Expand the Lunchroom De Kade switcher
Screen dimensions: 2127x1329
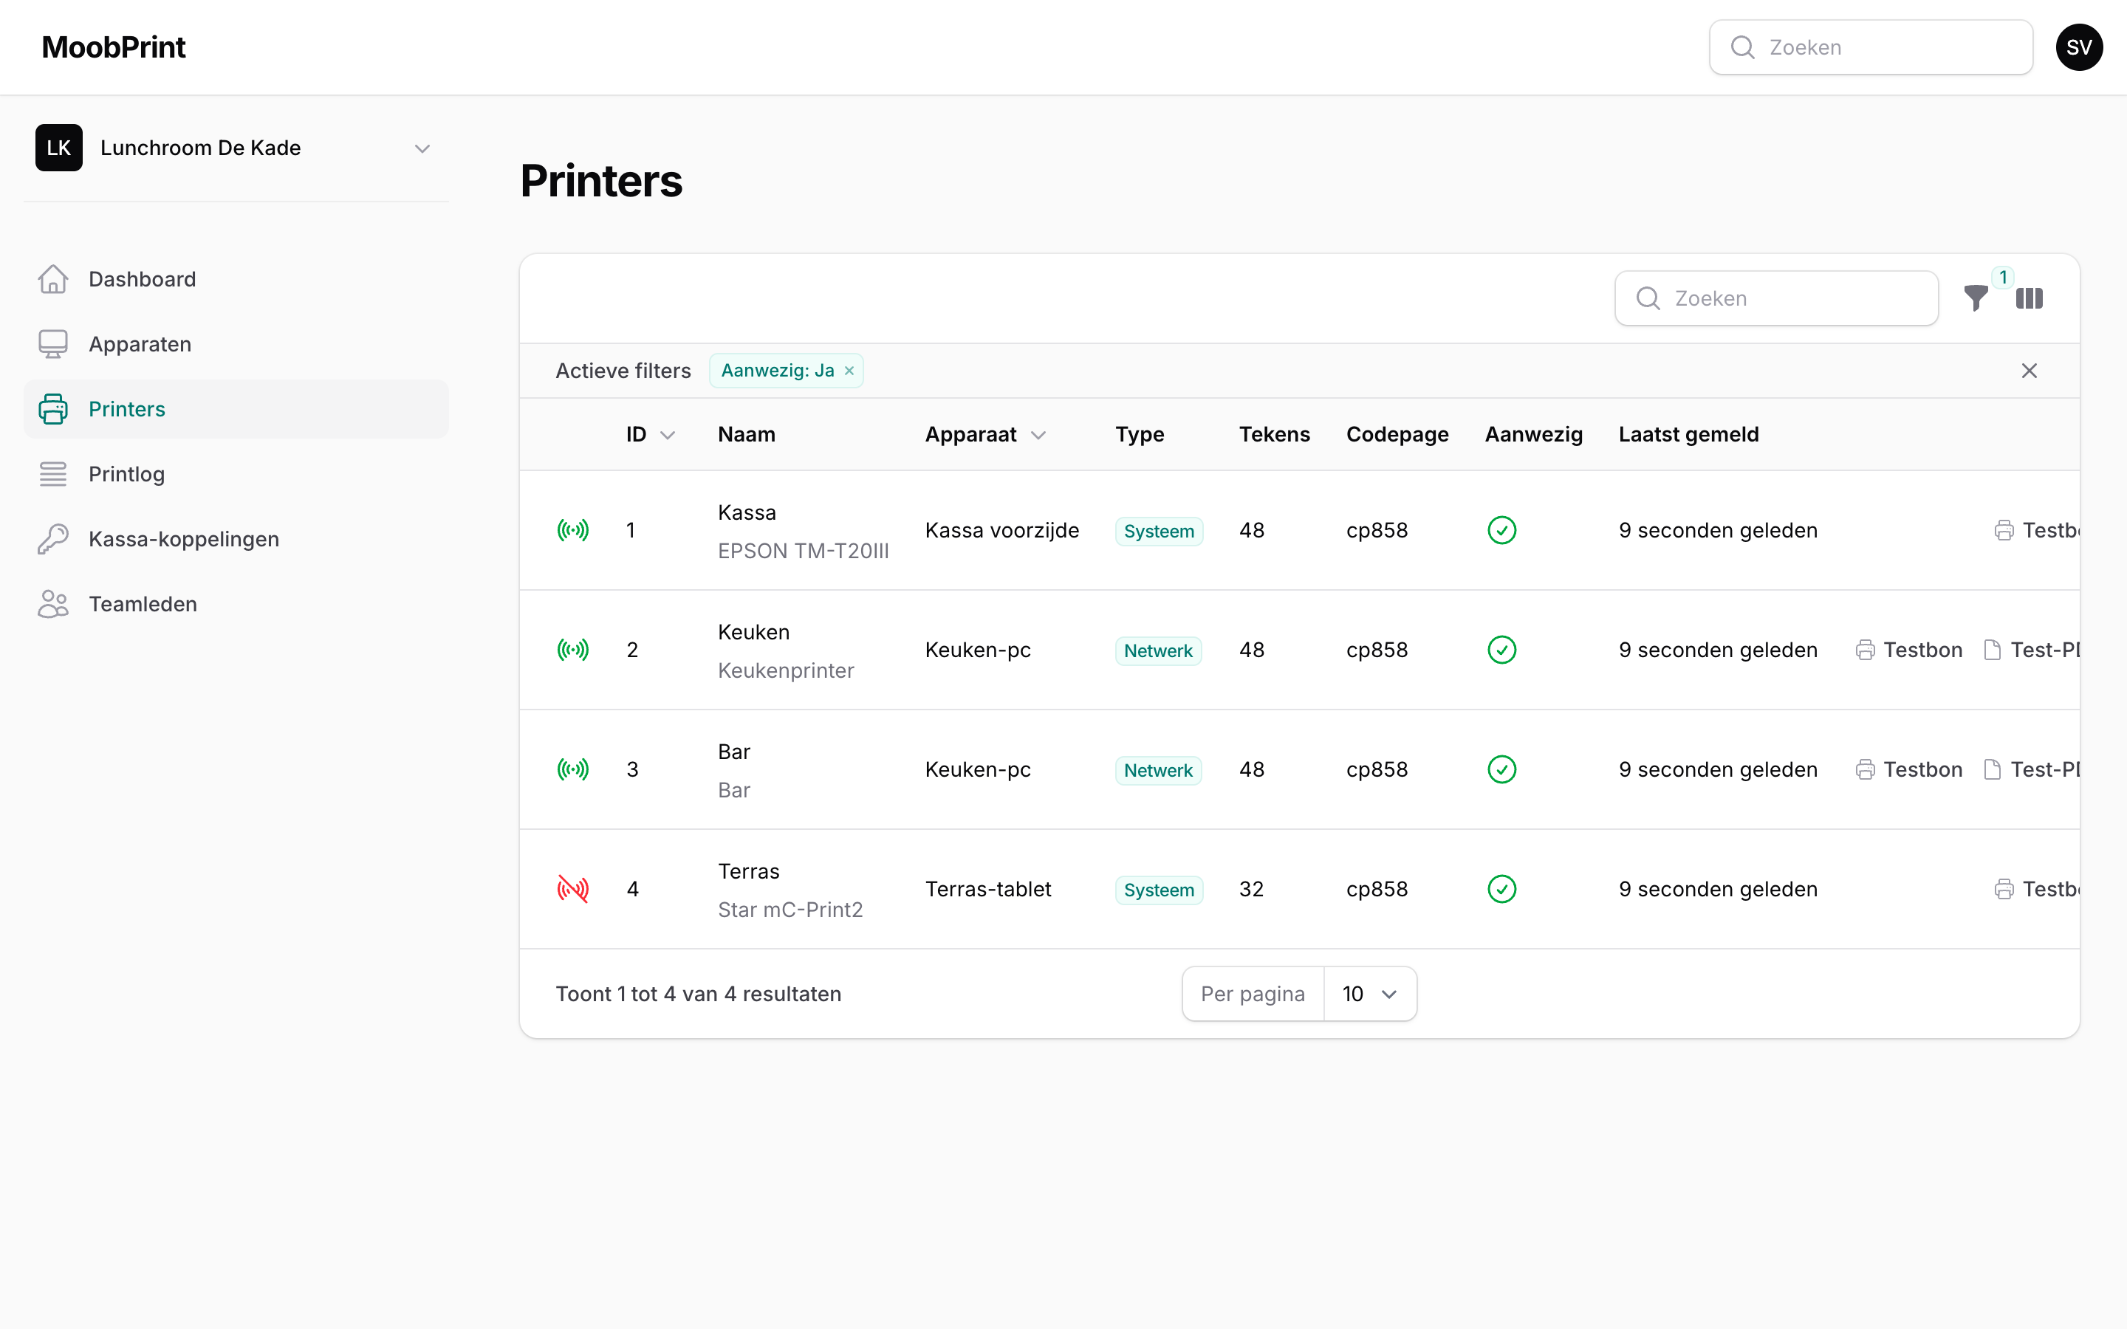coord(236,148)
